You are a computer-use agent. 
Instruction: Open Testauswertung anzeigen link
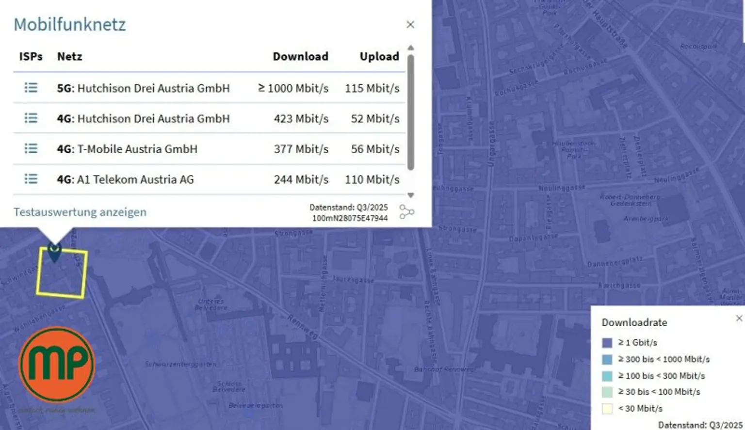pyautogui.click(x=80, y=212)
